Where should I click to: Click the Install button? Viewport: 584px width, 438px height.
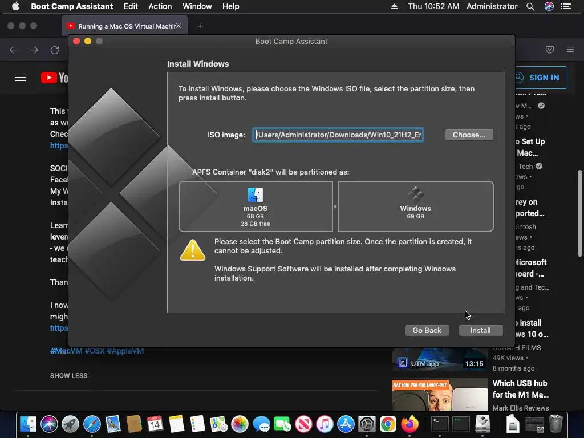coord(480,330)
